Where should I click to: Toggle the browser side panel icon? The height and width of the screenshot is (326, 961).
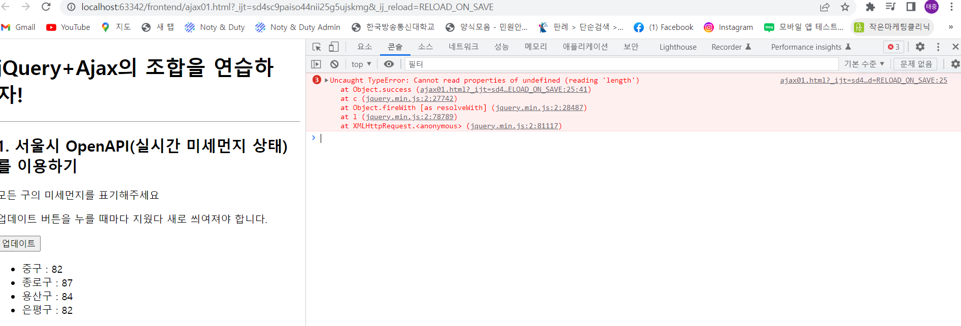tap(911, 7)
